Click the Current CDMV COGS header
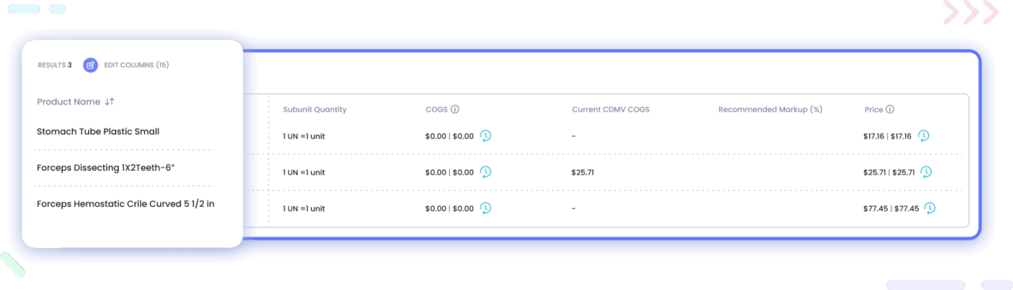The width and height of the screenshot is (1013, 290). 611,110
